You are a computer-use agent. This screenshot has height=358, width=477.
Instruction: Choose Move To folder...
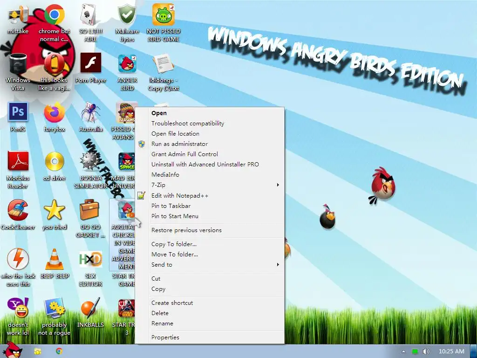[x=210, y=255]
